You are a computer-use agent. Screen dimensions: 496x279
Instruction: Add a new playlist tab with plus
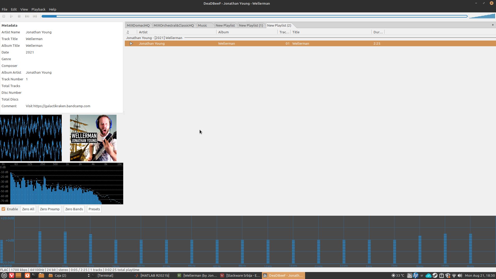[x=493, y=25]
